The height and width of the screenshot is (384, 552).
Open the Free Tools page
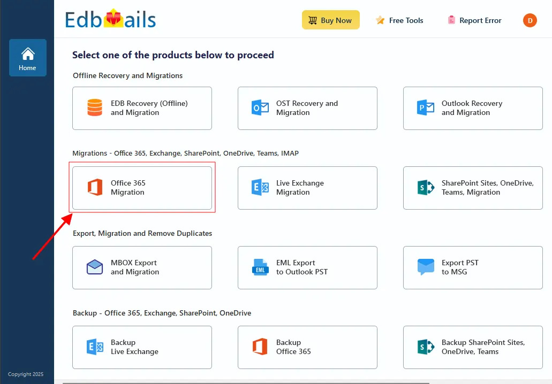(x=399, y=20)
